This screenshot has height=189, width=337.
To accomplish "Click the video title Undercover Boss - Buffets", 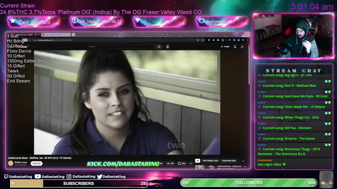I will (39, 158).
